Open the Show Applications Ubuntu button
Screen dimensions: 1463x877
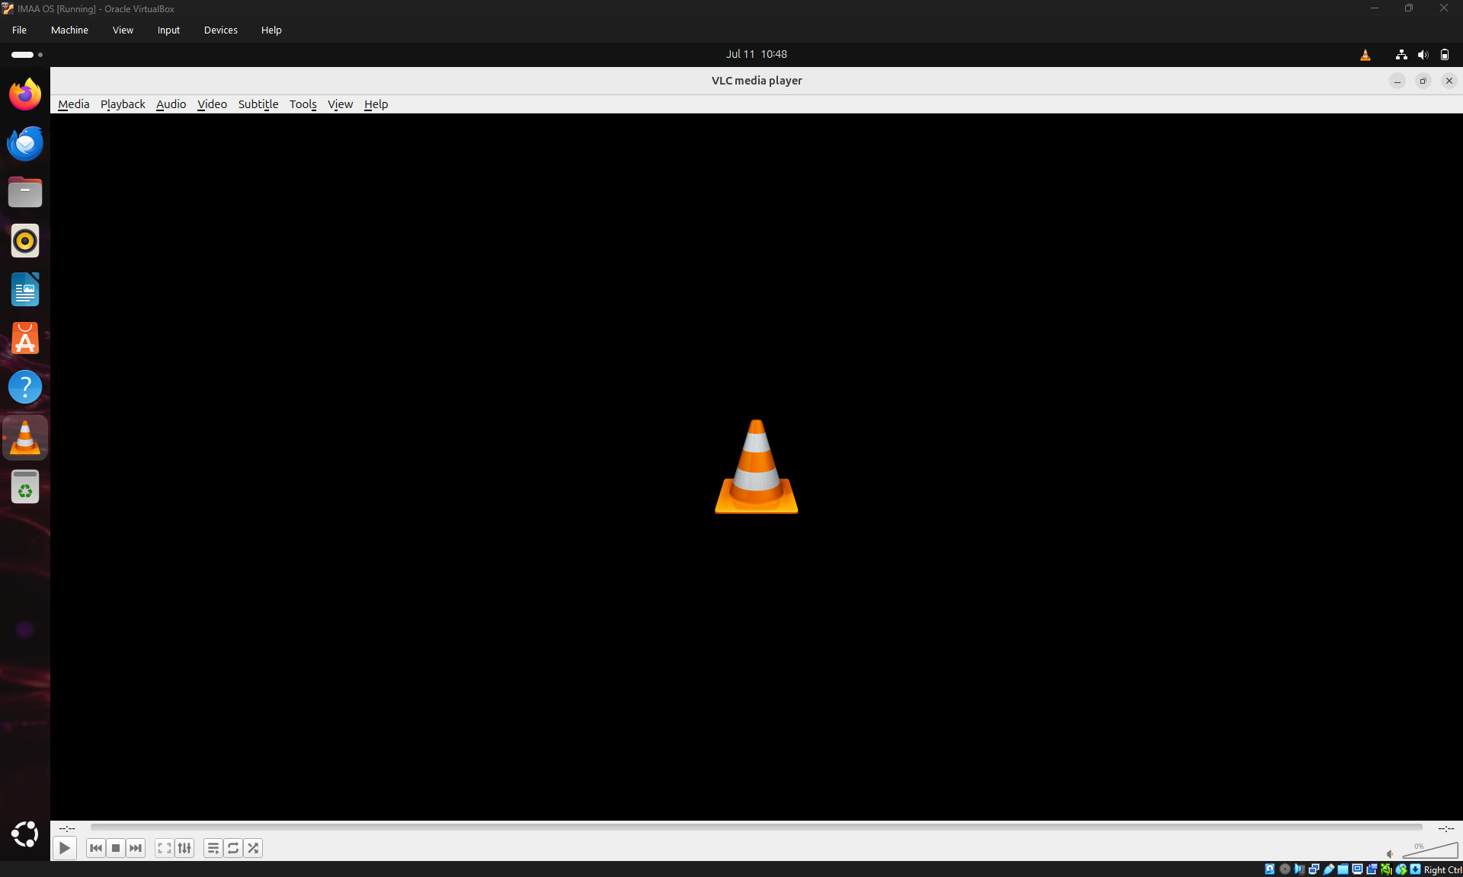pyautogui.click(x=25, y=834)
